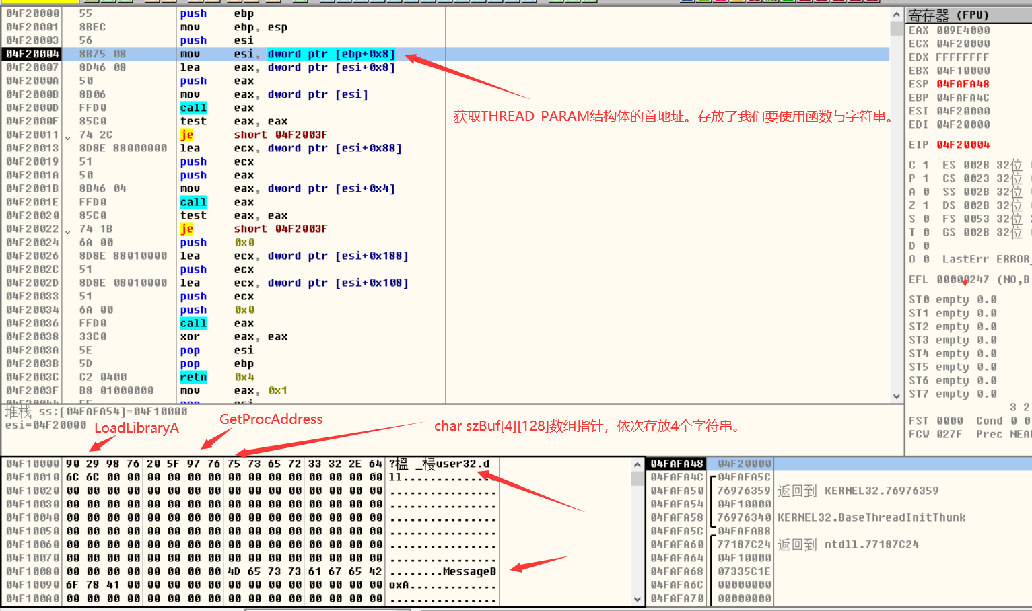Screen dimensions: 1032x611
Task: Select lea ecx [esi+0x88] row at 04F20013
Action: (x=446, y=148)
